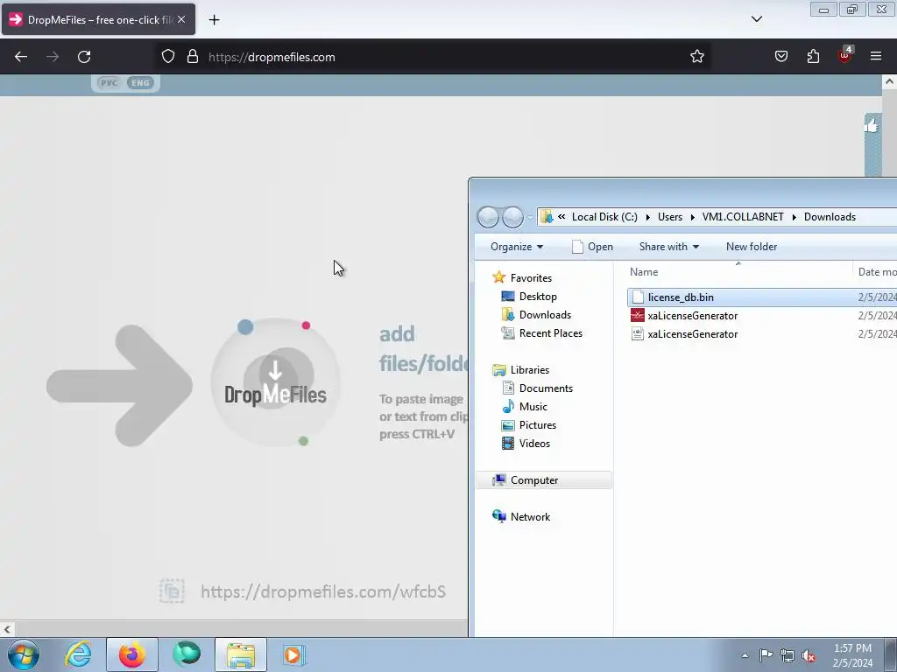Open the Save to Pocket icon
897x672 pixels.
tap(780, 57)
